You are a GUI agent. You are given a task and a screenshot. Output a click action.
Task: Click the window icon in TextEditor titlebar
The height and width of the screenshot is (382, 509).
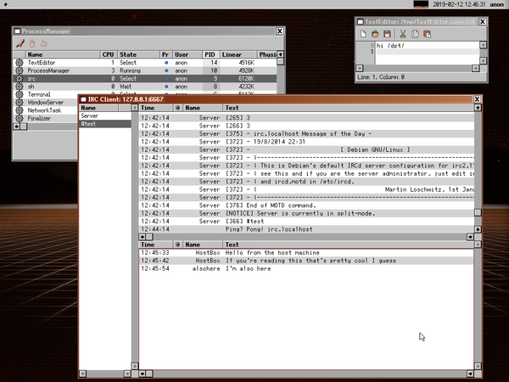pyautogui.click(x=360, y=22)
